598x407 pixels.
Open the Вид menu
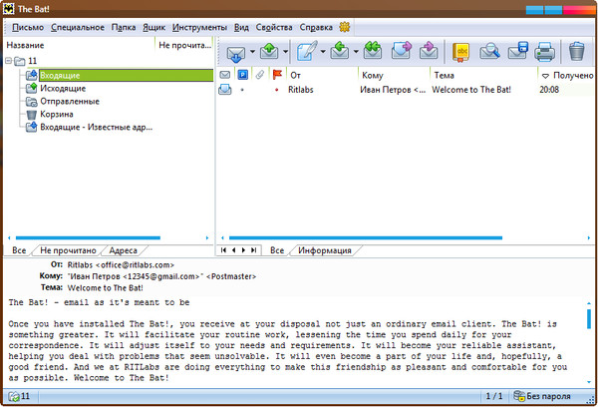click(241, 28)
